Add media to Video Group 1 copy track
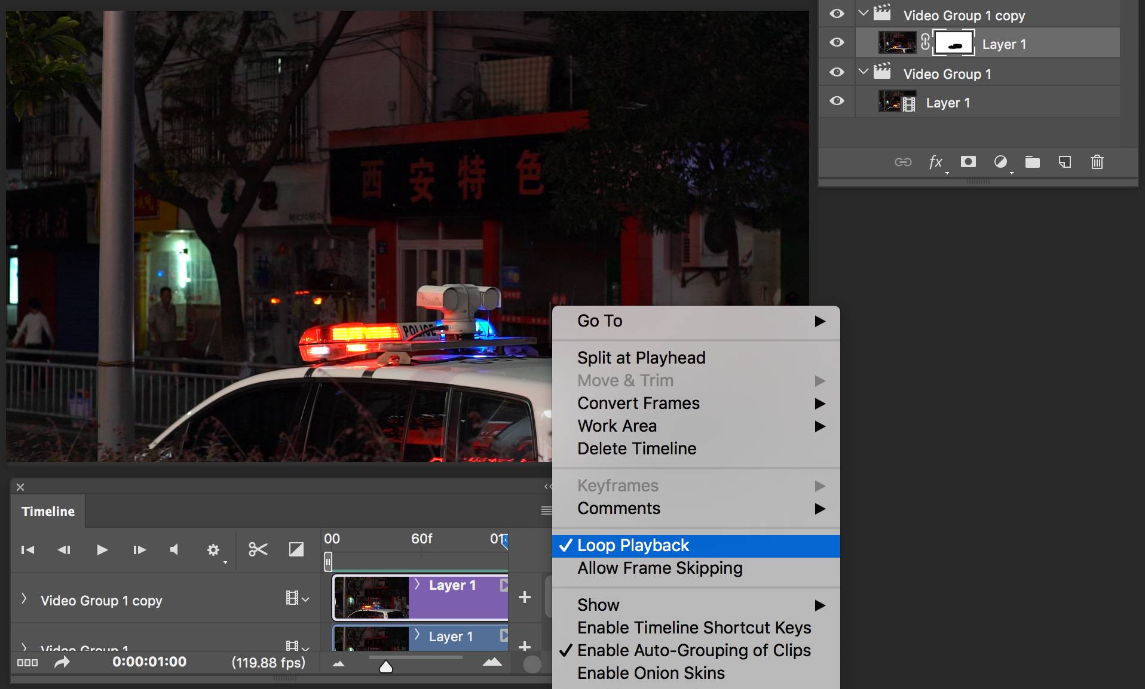 525,597
